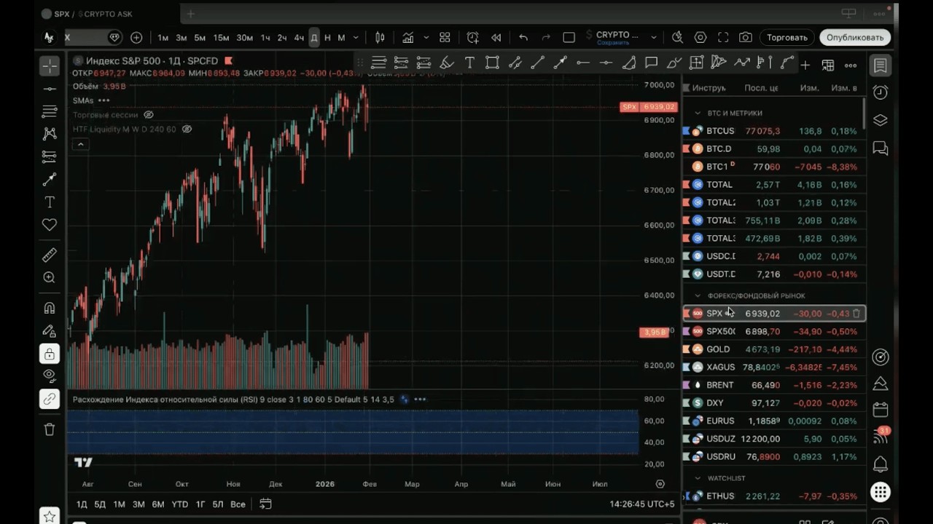The width and height of the screenshot is (933, 524).
Task: Open the go to date calendar icon
Action: point(265,504)
